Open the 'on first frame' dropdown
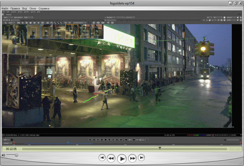Viewport: 244px width, 166px height. pyautogui.click(x=80, y=23)
